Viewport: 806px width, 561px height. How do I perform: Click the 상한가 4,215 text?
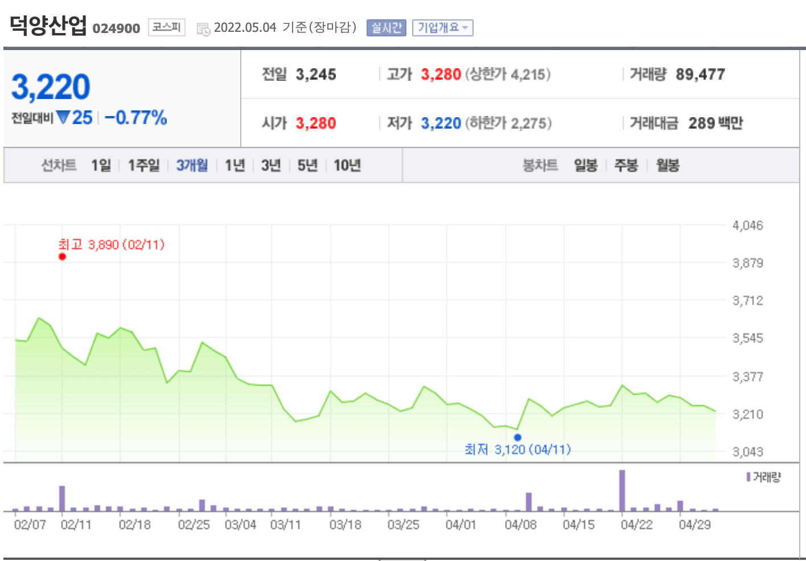click(508, 75)
